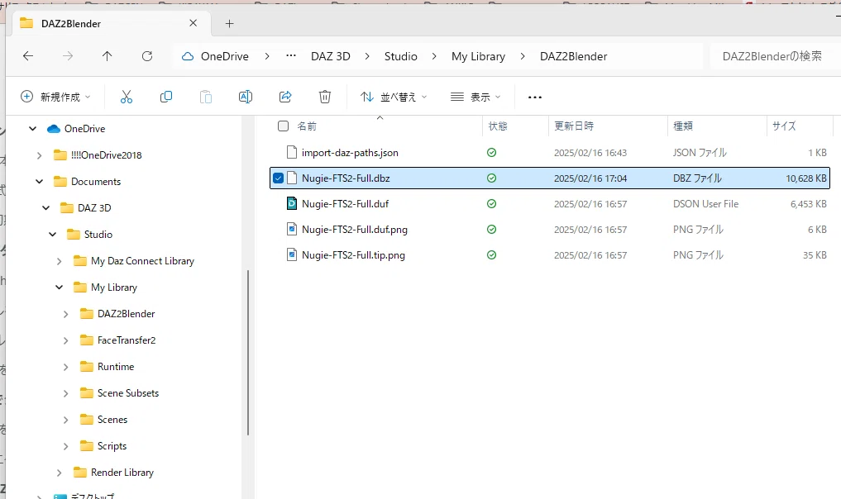Image resolution: width=841 pixels, height=499 pixels.
Task: Sort files by 名前 column
Action: click(307, 126)
